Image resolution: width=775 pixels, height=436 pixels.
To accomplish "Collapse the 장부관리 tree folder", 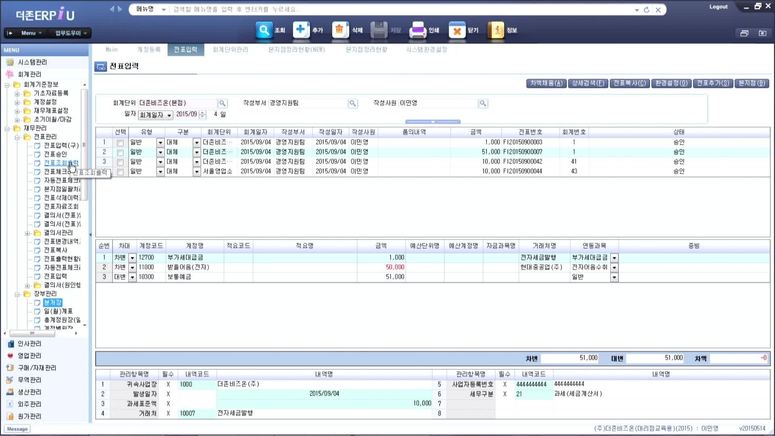I will (17, 294).
